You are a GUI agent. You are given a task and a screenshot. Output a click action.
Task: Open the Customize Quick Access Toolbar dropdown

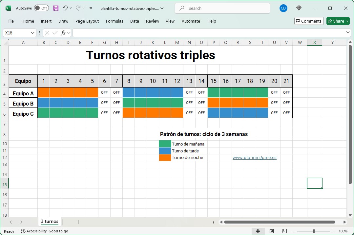click(91, 8)
